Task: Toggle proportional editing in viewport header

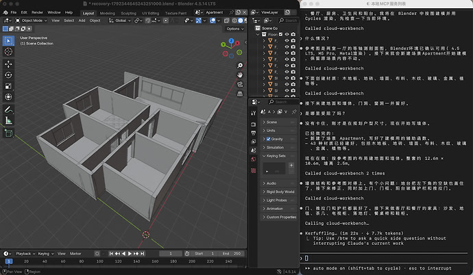Action: (x=166, y=21)
